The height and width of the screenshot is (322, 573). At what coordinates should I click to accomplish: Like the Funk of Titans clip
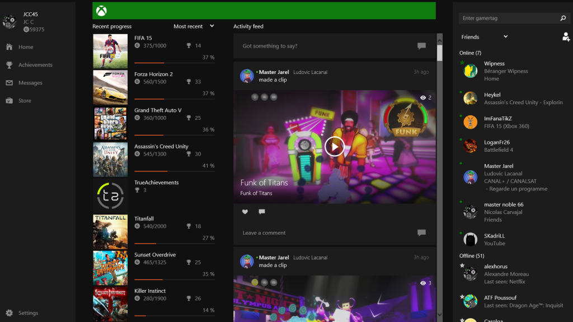[x=245, y=212]
